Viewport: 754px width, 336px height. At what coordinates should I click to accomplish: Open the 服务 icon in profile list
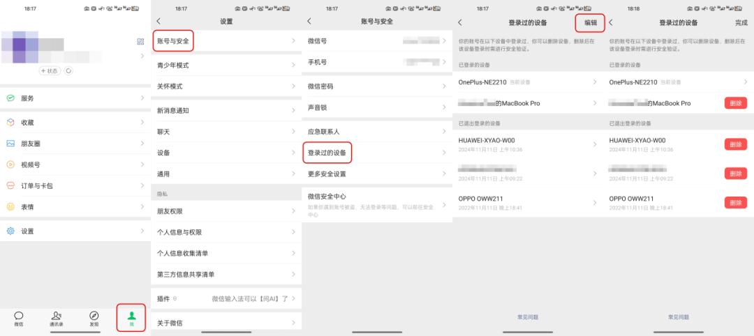[10, 98]
